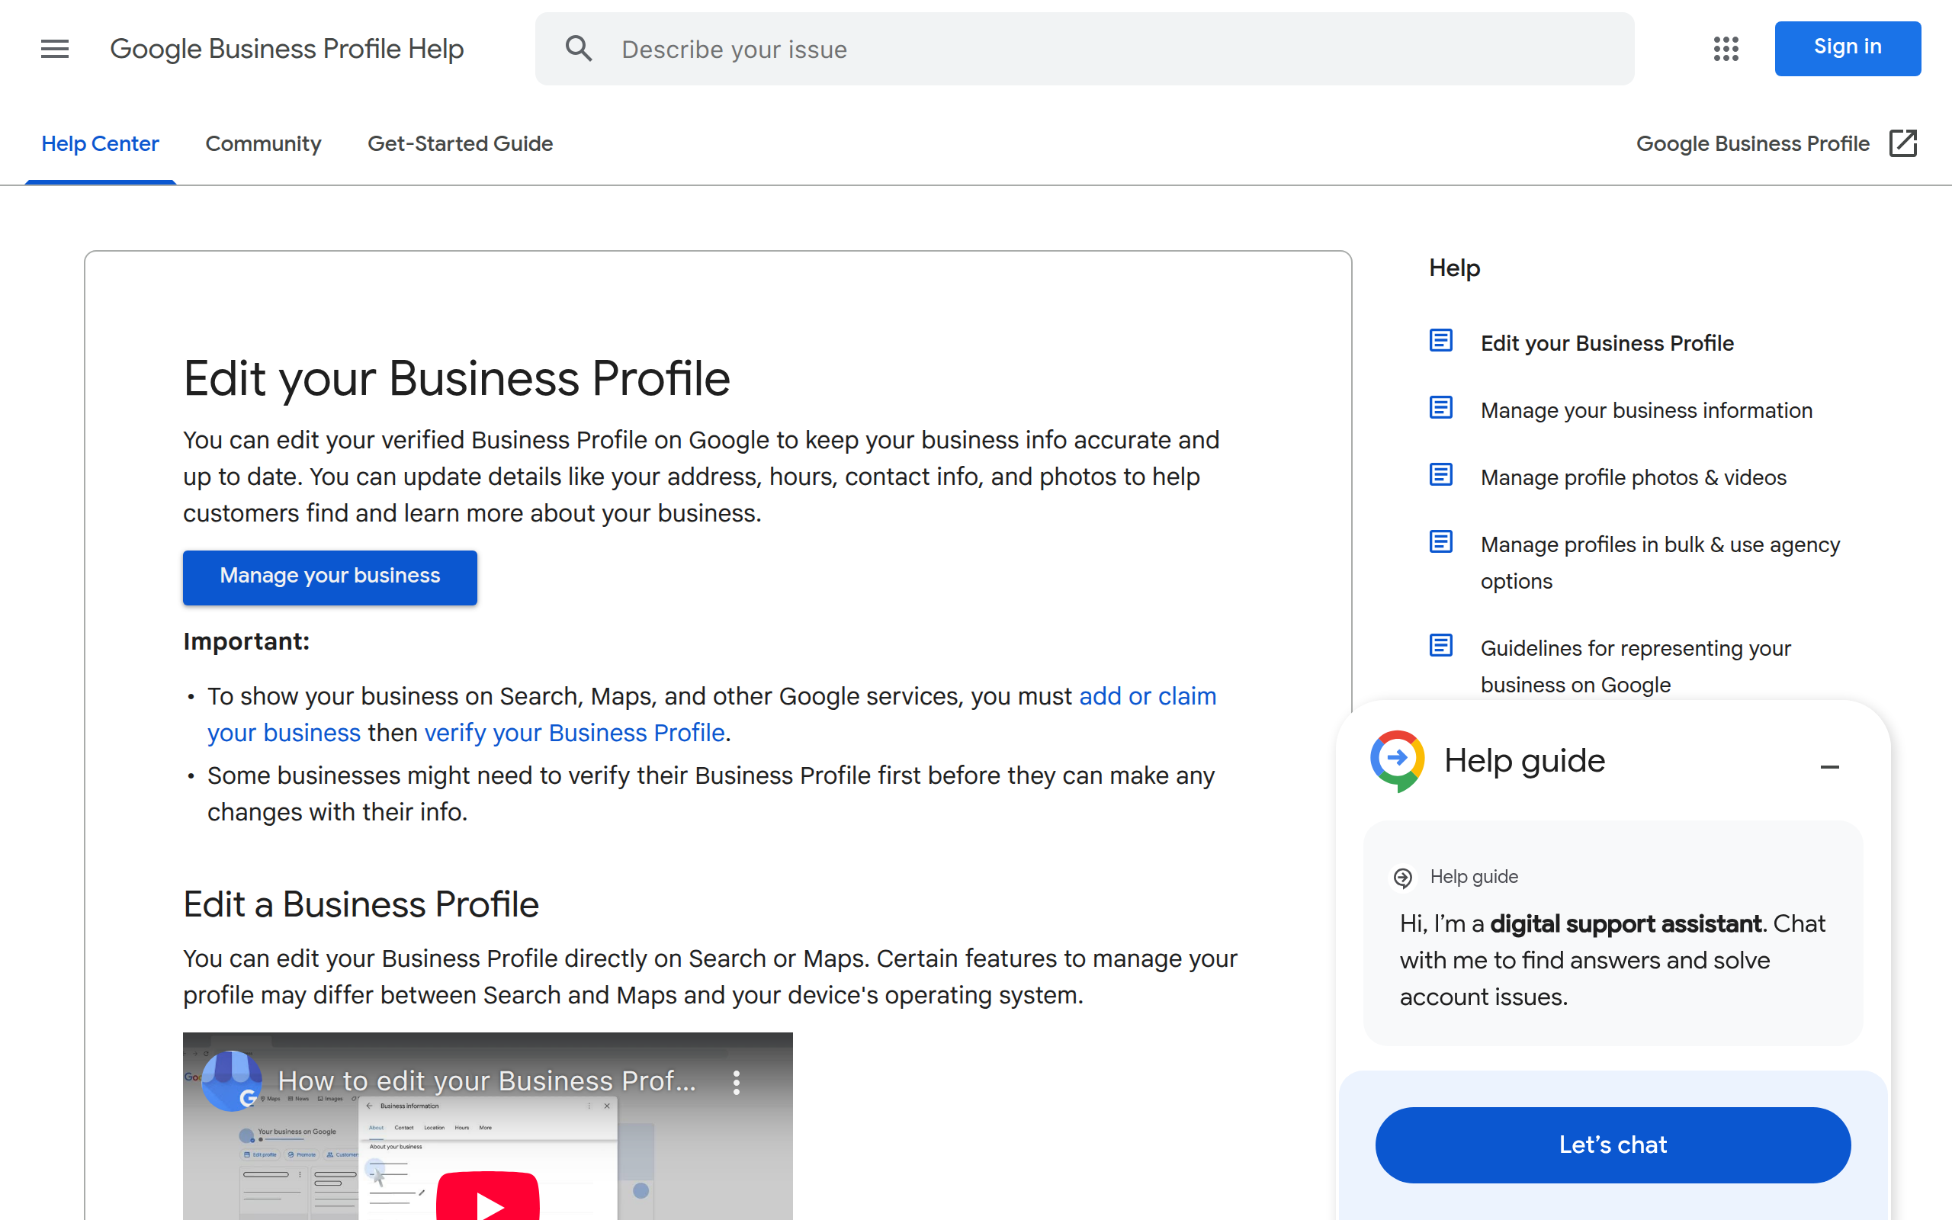Click the article icon beside Manage profile photos & videos
1952x1220 pixels.
coord(1440,475)
